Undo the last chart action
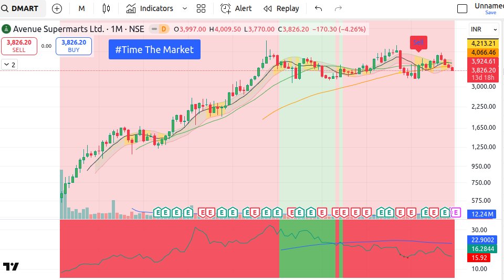The width and height of the screenshot is (504, 280). click(x=318, y=9)
